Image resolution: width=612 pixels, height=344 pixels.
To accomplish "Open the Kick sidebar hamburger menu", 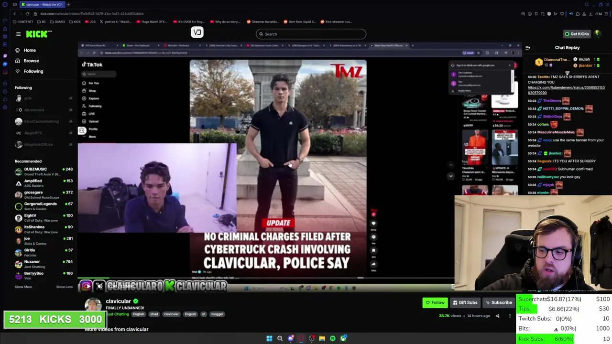I will coord(18,34).
